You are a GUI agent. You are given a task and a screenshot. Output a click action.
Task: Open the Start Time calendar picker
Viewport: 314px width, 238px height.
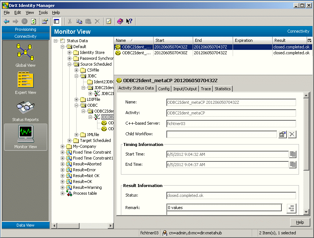pos(292,154)
